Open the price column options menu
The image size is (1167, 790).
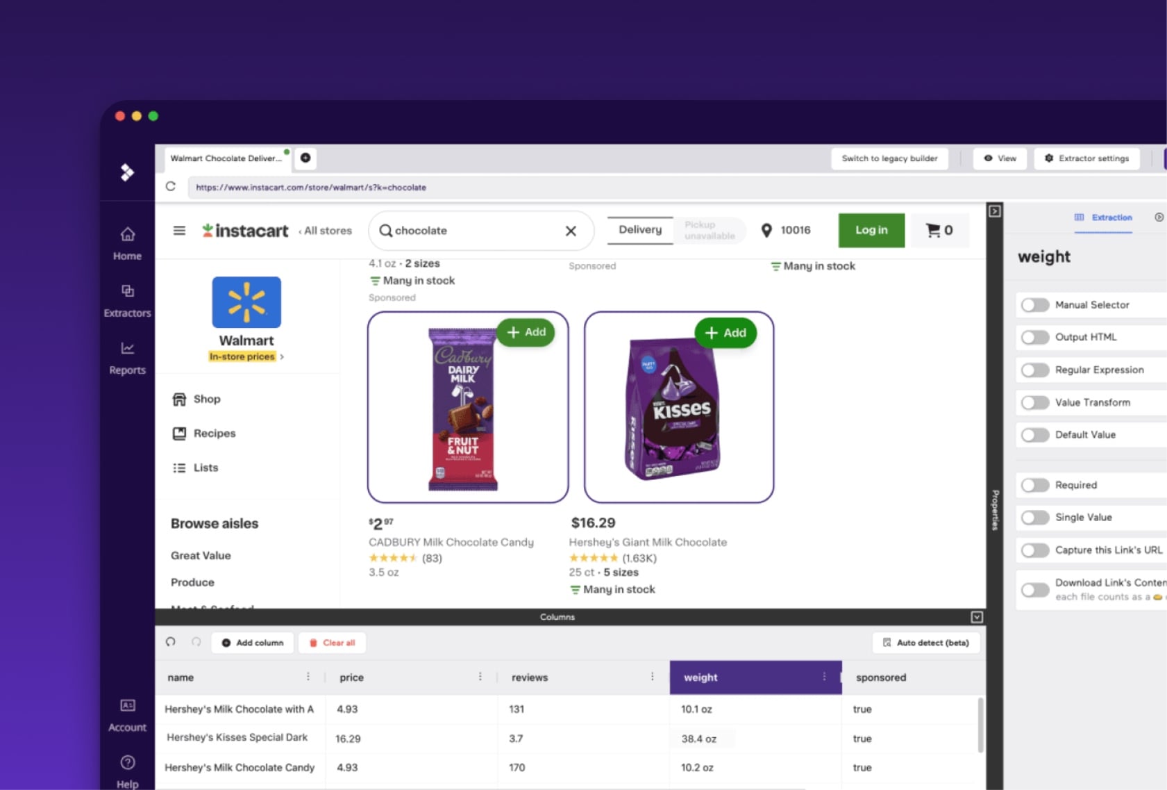pos(480,677)
